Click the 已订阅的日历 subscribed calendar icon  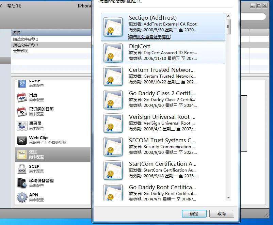pyautogui.click(x=22, y=111)
